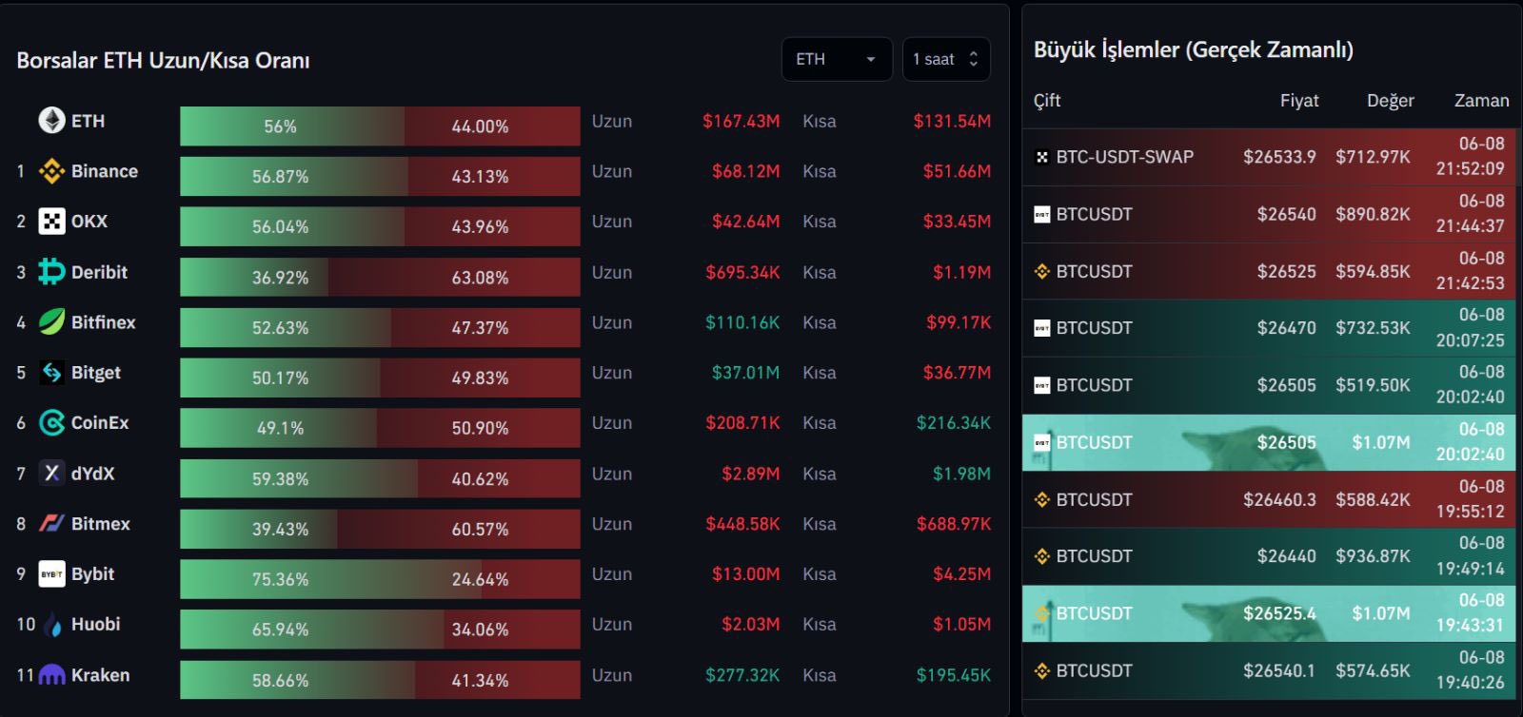Click Binance icon on 19:55:12 trade row
The image size is (1523, 717).
1042,499
